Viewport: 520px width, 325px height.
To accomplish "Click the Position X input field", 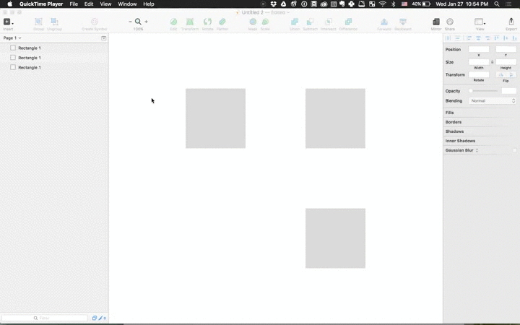I will pos(479,49).
